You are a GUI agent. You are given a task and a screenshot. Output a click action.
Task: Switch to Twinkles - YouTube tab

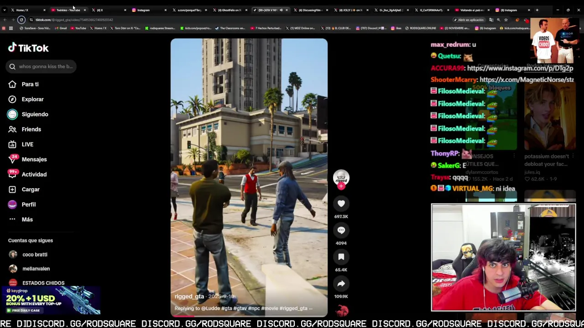click(68, 10)
